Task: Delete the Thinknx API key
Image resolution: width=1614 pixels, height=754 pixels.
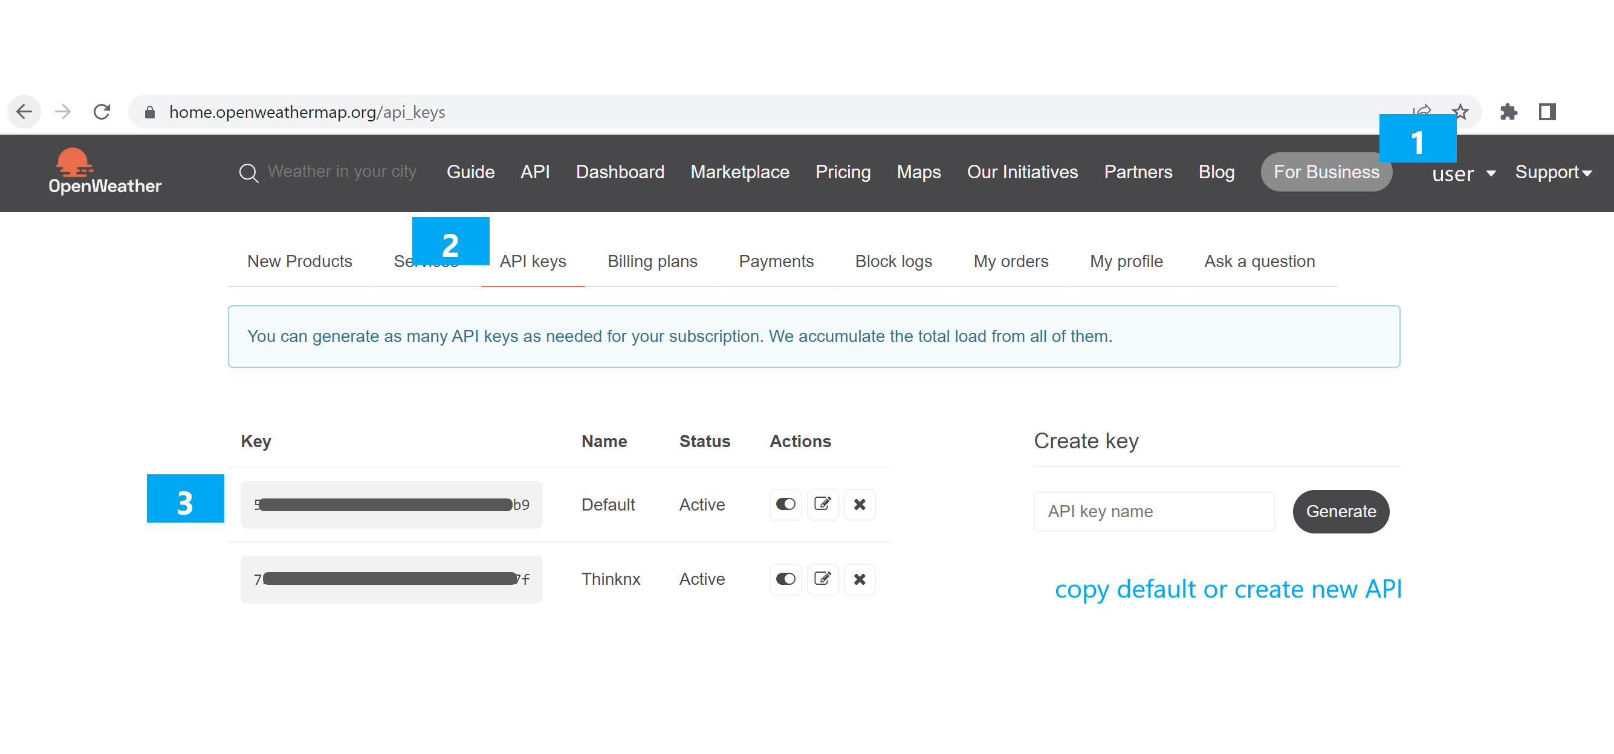Action: point(859,579)
